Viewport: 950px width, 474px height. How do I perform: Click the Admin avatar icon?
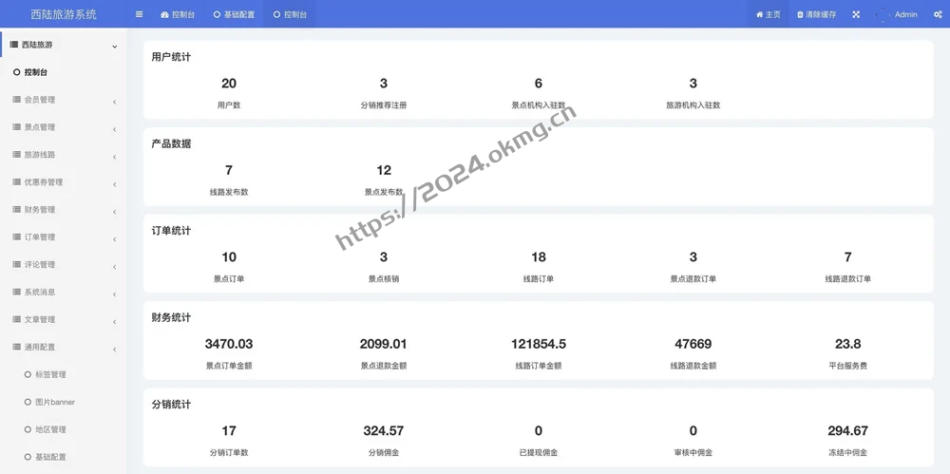[x=883, y=14]
